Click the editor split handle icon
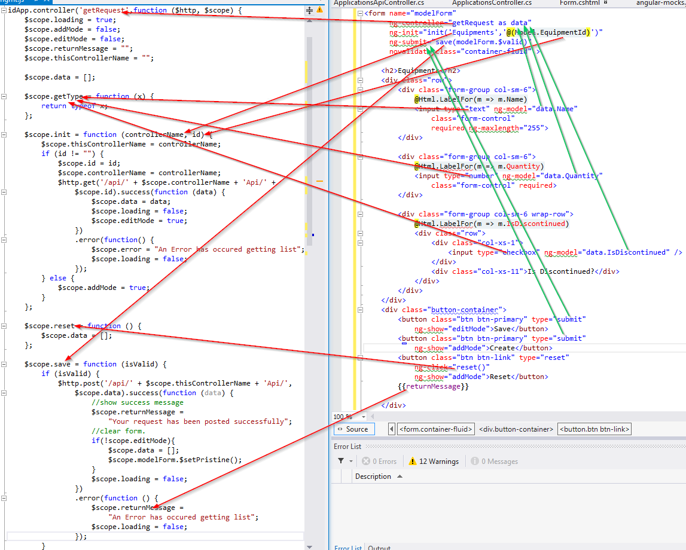The image size is (686, 550). (x=309, y=10)
